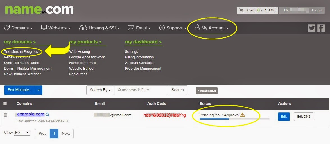This screenshot has height=144, width=330.
Task: Click the my domains heading link
Action: (20, 42)
